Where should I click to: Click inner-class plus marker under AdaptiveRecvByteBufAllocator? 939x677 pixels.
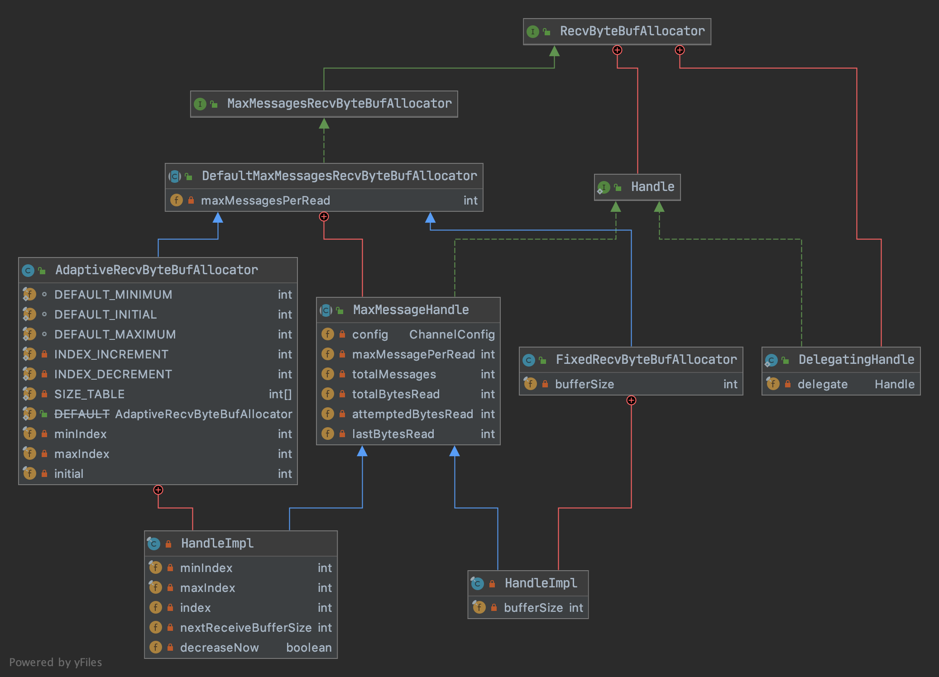tap(158, 490)
